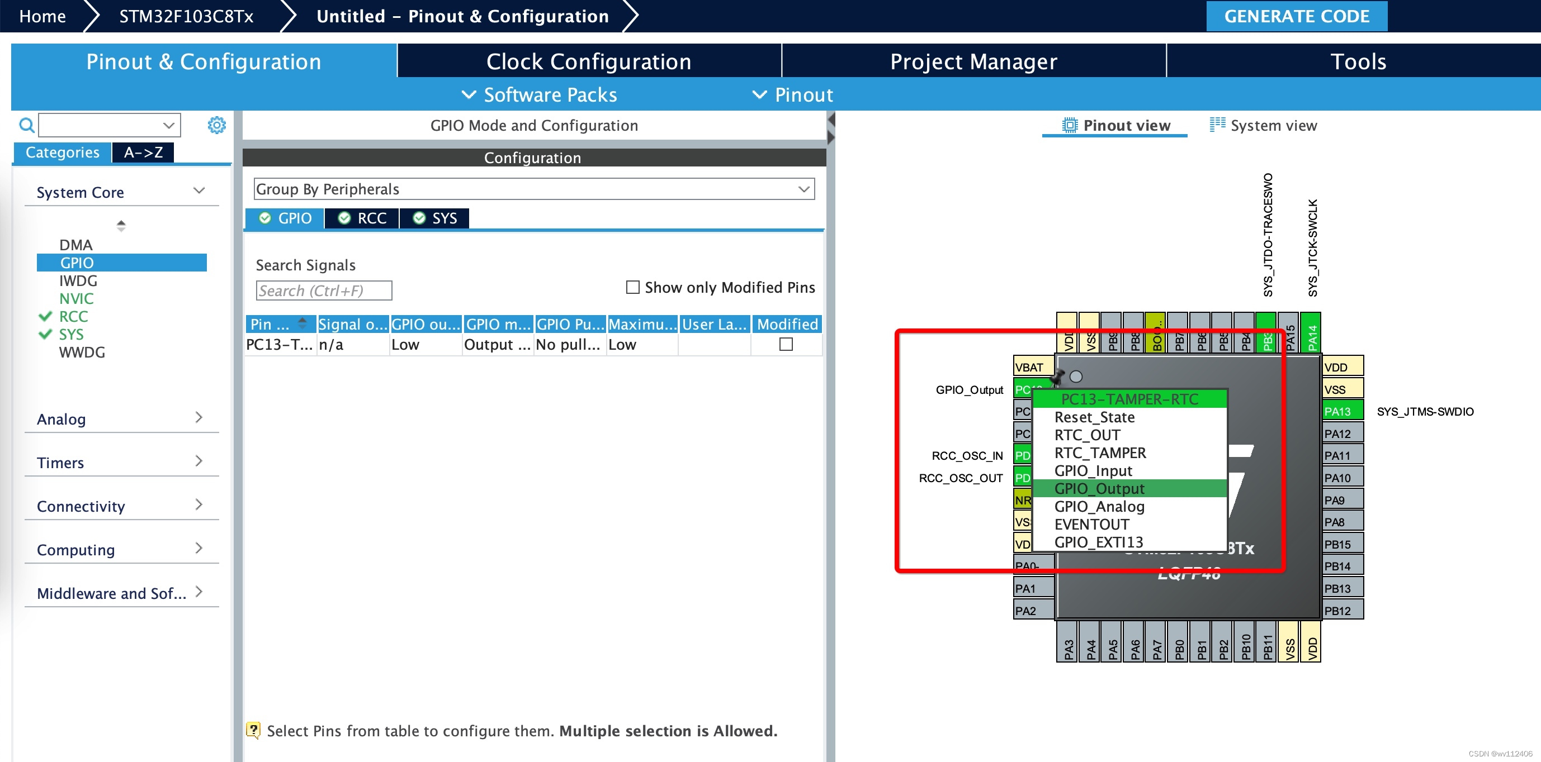This screenshot has width=1541, height=762.
Task: Click the search magnifier icon
Action: [x=26, y=125]
